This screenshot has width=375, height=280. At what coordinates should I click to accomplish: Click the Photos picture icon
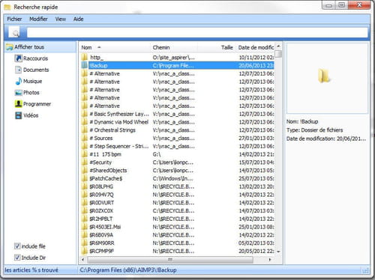coord(18,93)
